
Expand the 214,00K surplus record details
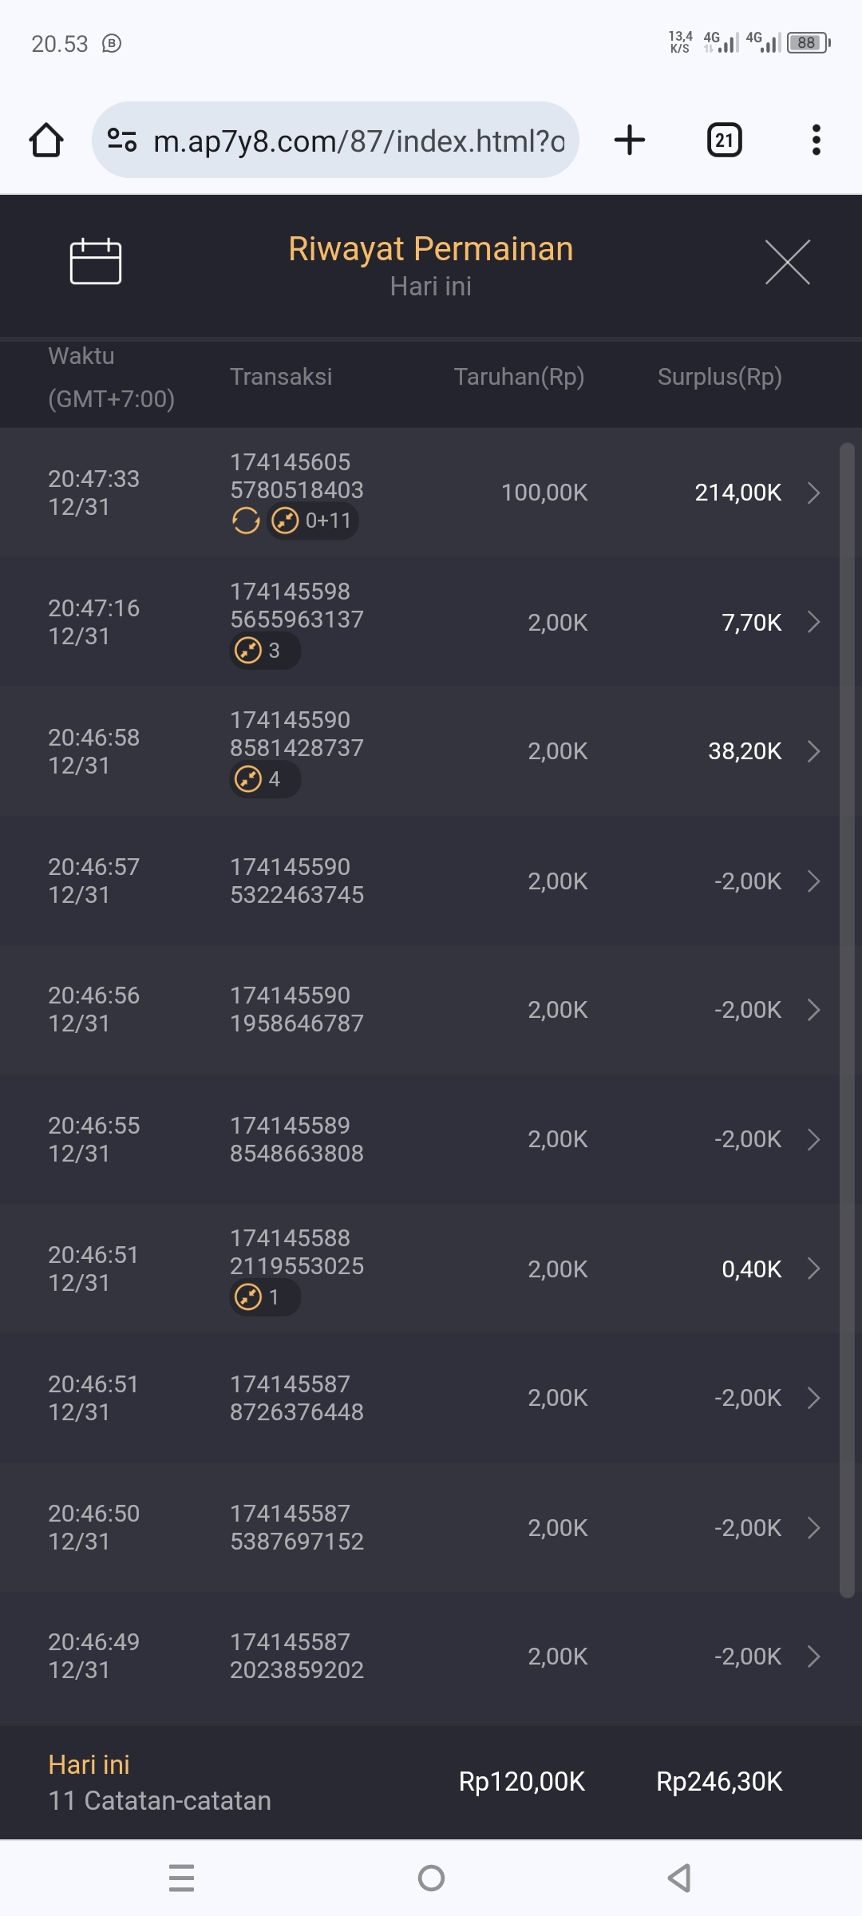pyautogui.click(x=813, y=493)
